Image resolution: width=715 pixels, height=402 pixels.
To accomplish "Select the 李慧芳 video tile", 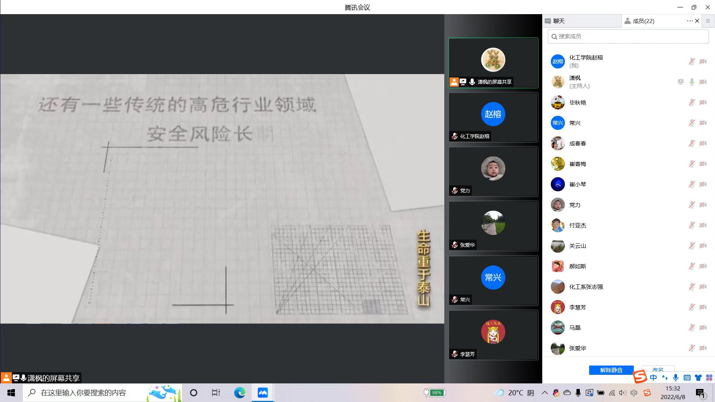I will [x=493, y=335].
